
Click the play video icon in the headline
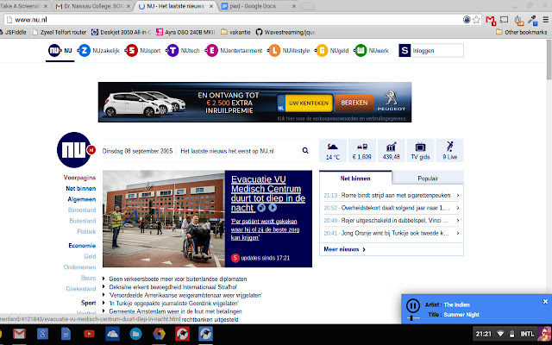273,208
